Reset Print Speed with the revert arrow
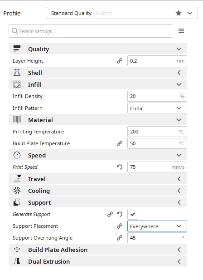Screen dimensions: 203x280 pos(120,167)
